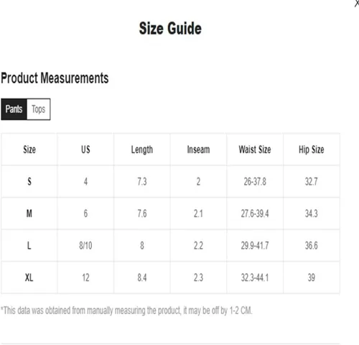Select the L size row label

[x=29, y=245]
